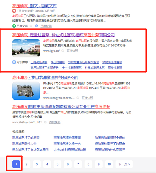Expand the arrow beside www.lklongyou.com
The width and height of the screenshot is (156, 173).
coord(78,98)
